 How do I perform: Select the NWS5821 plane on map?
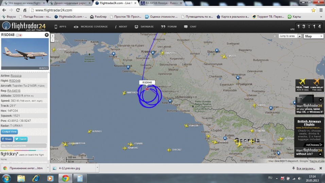124,93
